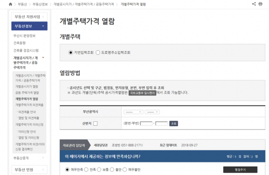Open 개별주택가격 열람 sidebar link
Image resolution: width=269 pixels, height=175 pixels.
(26, 99)
